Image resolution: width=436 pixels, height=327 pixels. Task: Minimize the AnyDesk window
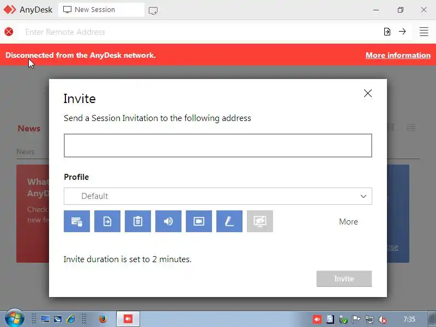[376, 10]
